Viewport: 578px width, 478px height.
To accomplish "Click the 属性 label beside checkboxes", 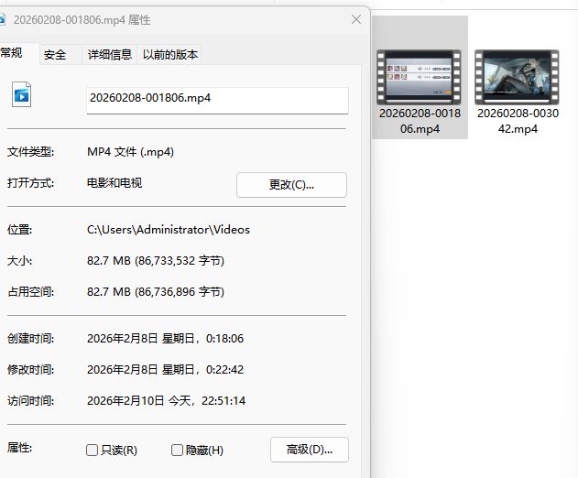I will point(19,448).
